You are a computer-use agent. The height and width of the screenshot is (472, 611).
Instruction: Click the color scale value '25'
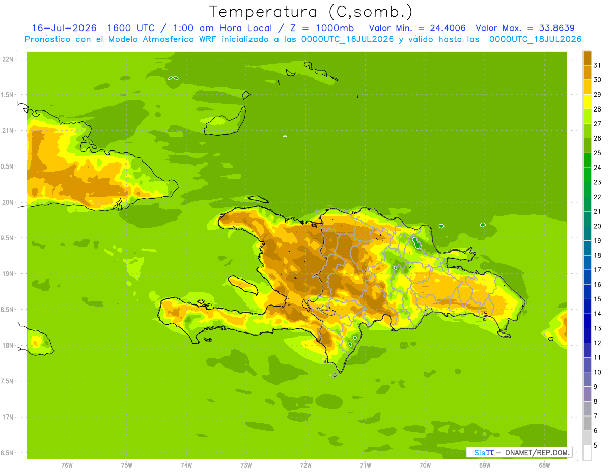pyautogui.click(x=598, y=153)
